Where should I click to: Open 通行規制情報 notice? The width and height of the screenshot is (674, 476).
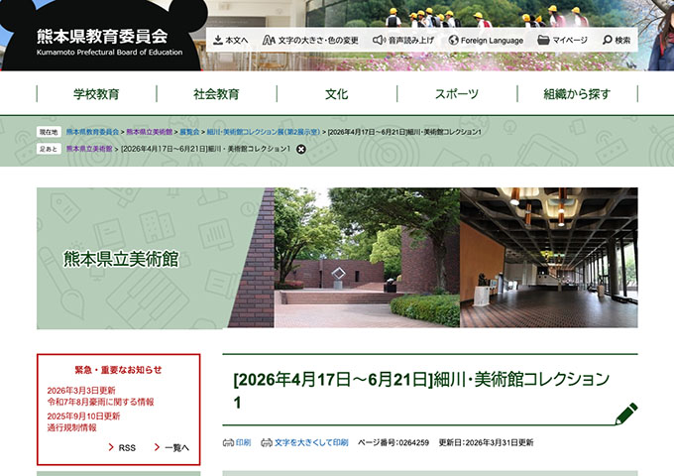tap(71, 427)
